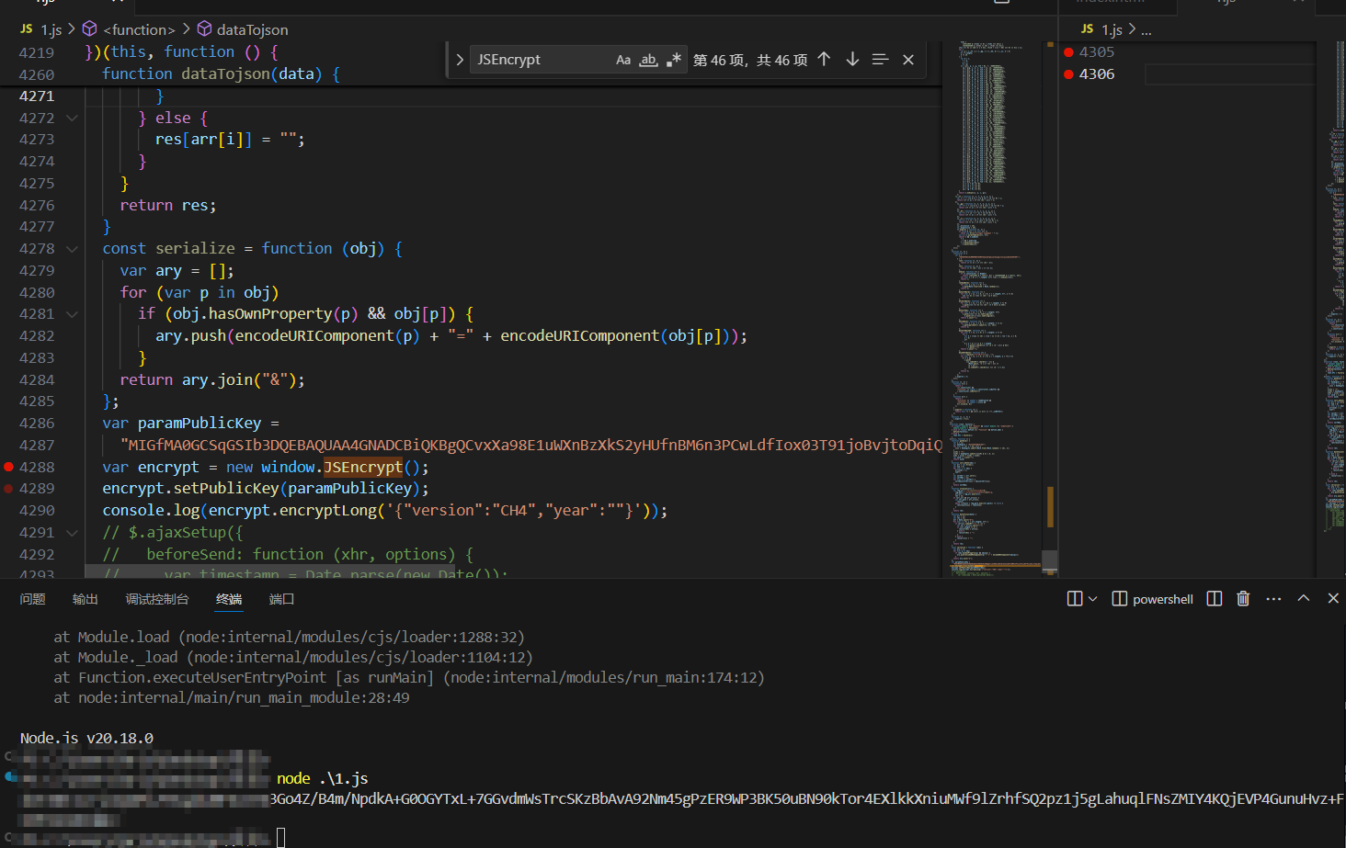
Task: Close the find widget
Action: coord(908,60)
